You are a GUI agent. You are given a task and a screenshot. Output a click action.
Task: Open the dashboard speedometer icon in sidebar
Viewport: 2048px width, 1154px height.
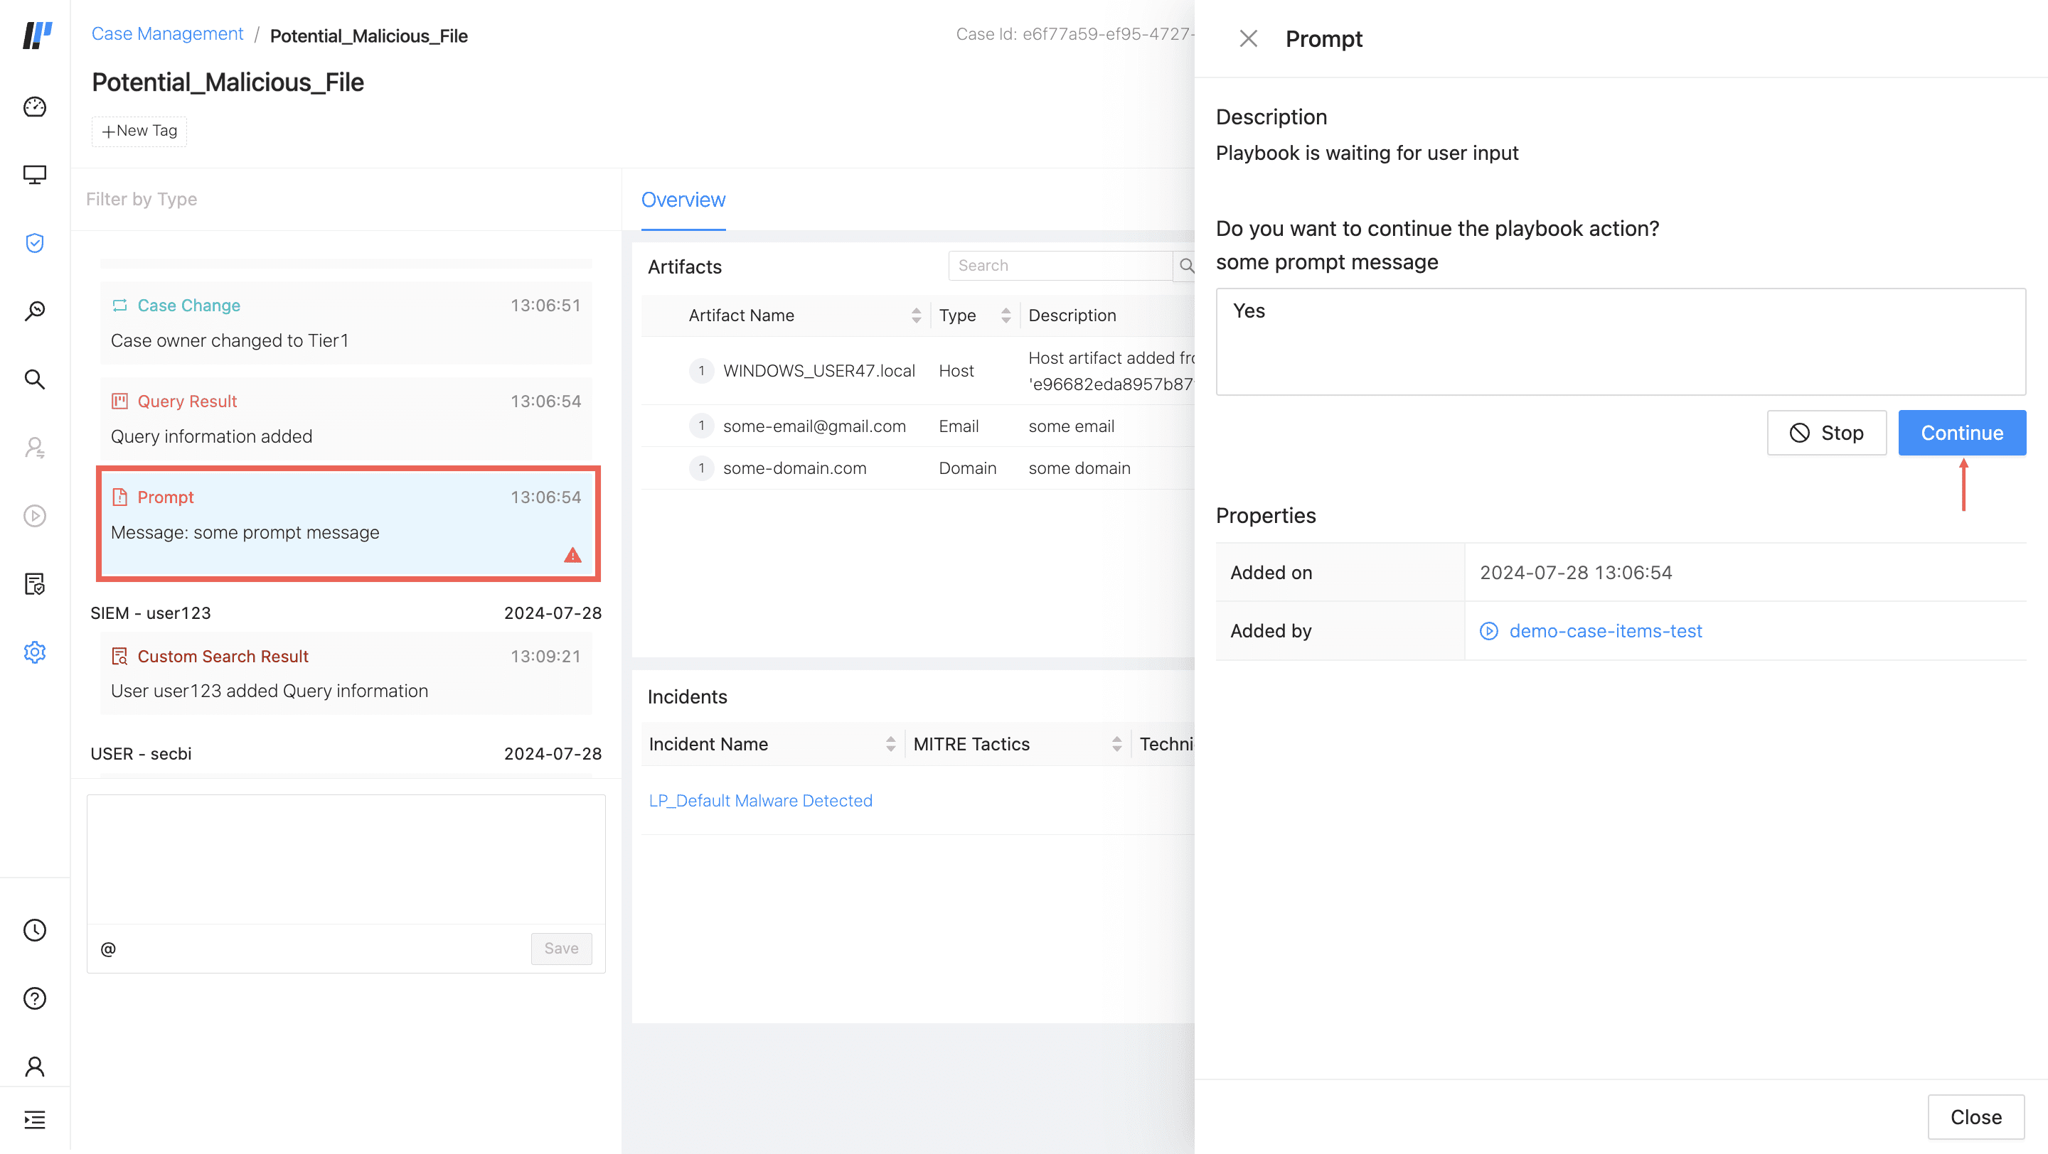35,107
